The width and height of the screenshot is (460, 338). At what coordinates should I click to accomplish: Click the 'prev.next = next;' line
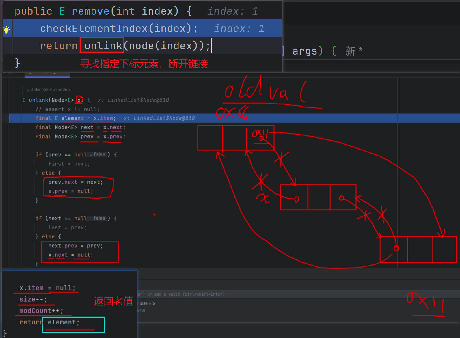(75, 182)
